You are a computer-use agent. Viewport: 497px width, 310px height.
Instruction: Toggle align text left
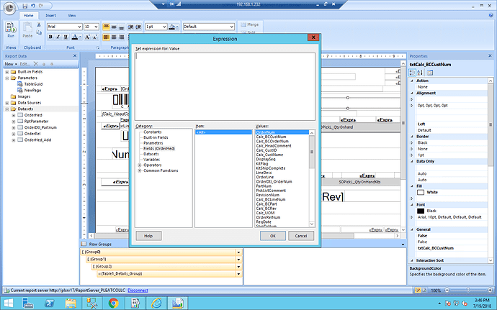point(106,37)
